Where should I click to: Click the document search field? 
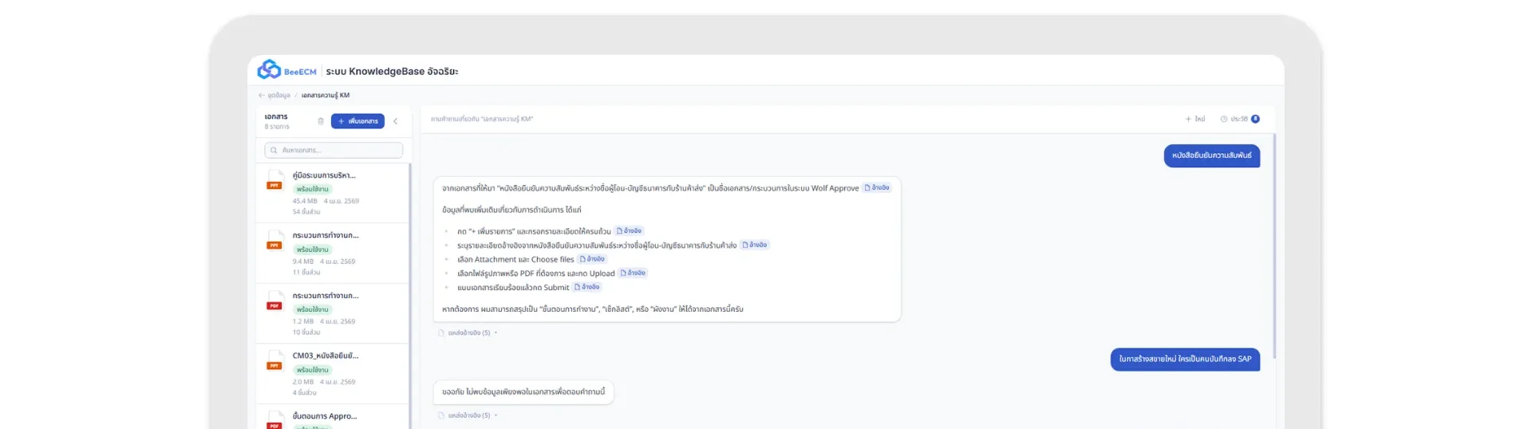coord(334,150)
